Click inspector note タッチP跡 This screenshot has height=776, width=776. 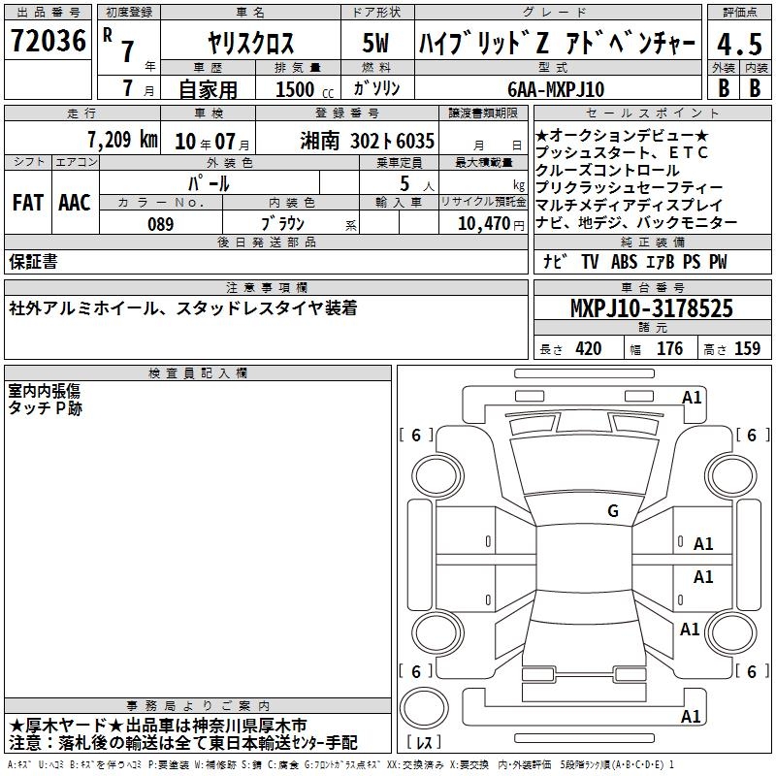45,408
